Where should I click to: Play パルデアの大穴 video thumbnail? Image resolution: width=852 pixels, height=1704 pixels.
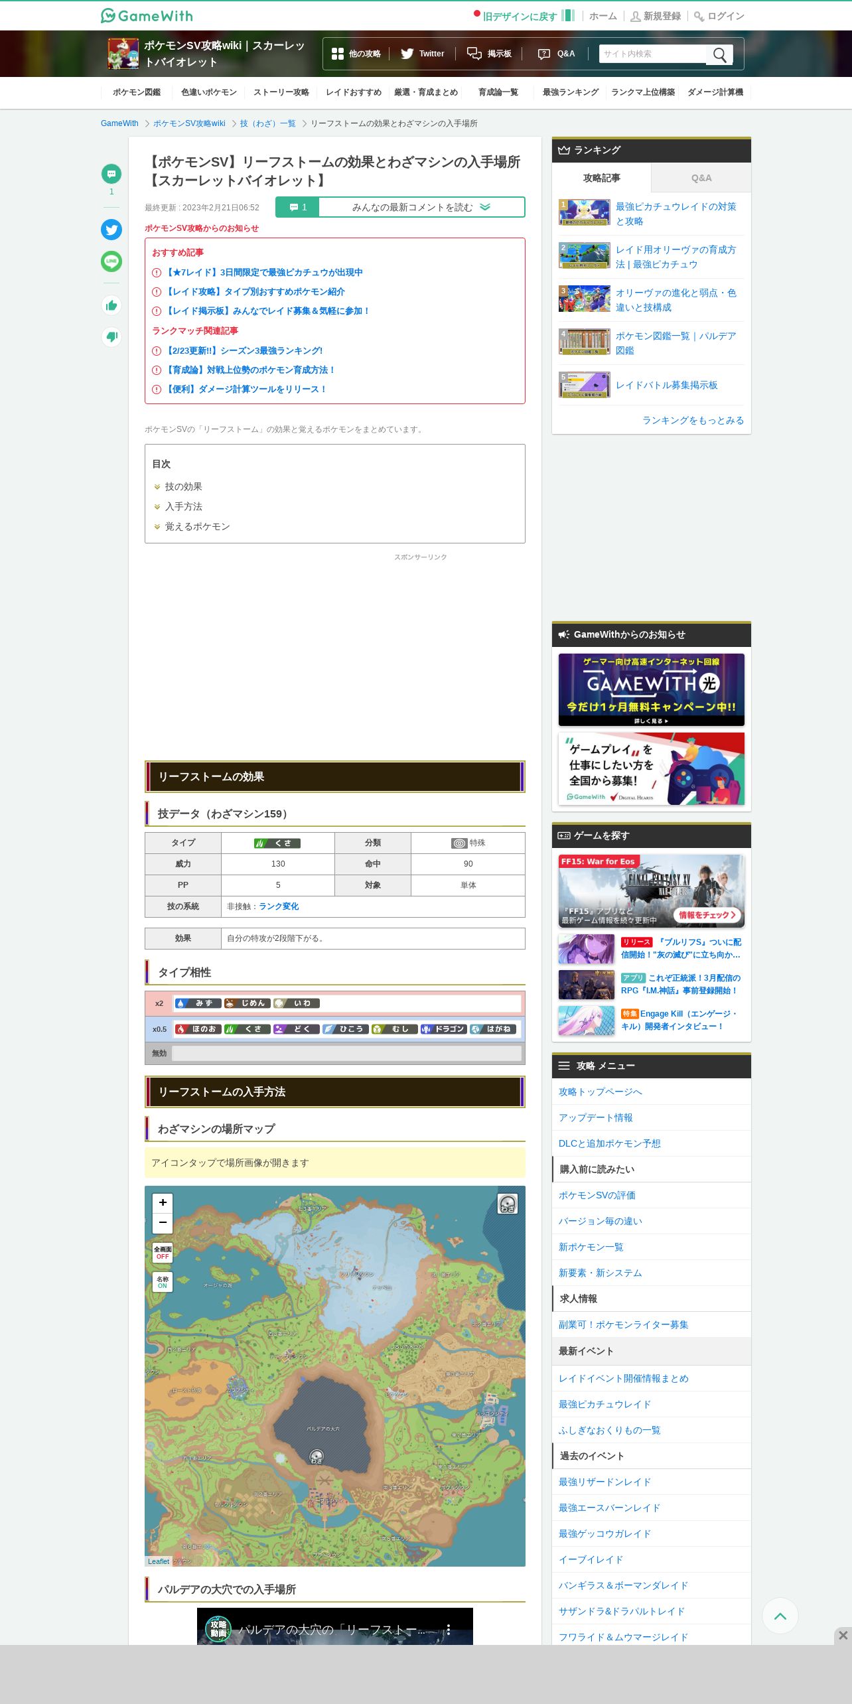(335, 1626)
